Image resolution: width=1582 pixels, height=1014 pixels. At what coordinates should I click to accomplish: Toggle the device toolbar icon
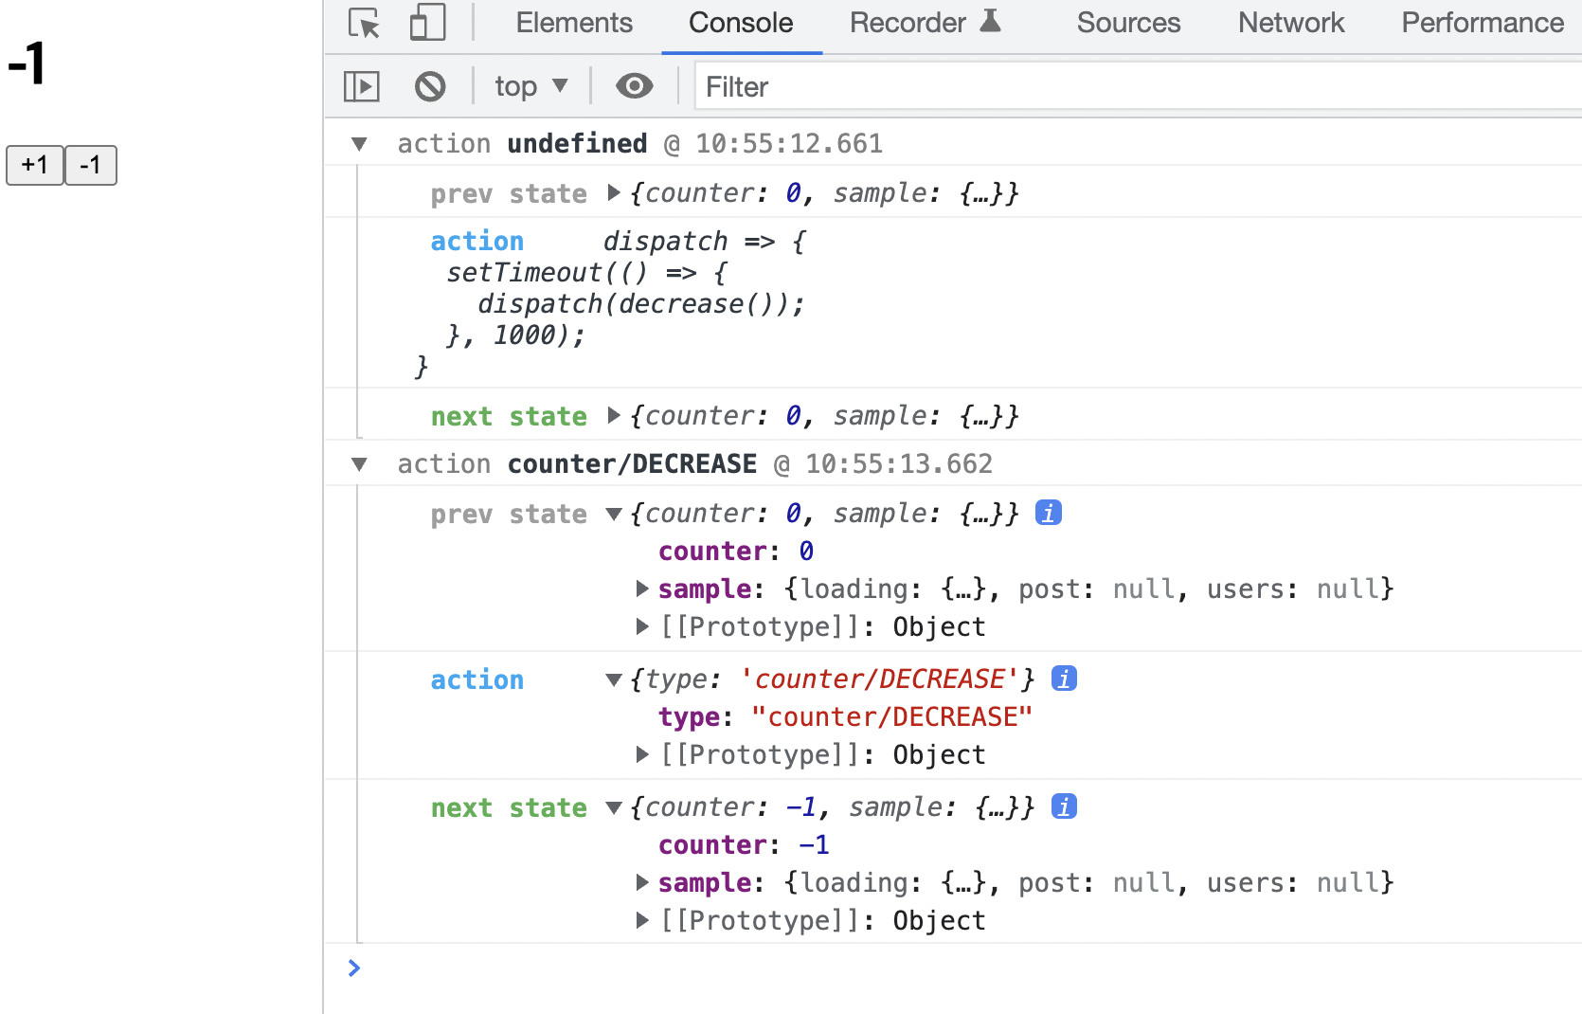click(427, 23)
